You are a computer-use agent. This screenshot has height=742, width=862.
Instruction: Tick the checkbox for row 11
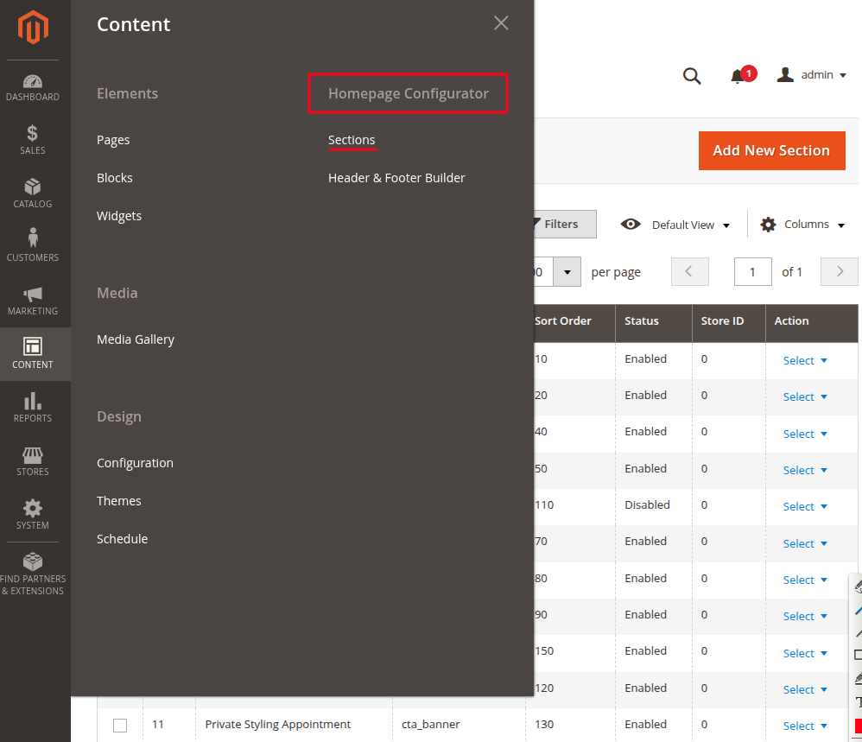point(120,726)
